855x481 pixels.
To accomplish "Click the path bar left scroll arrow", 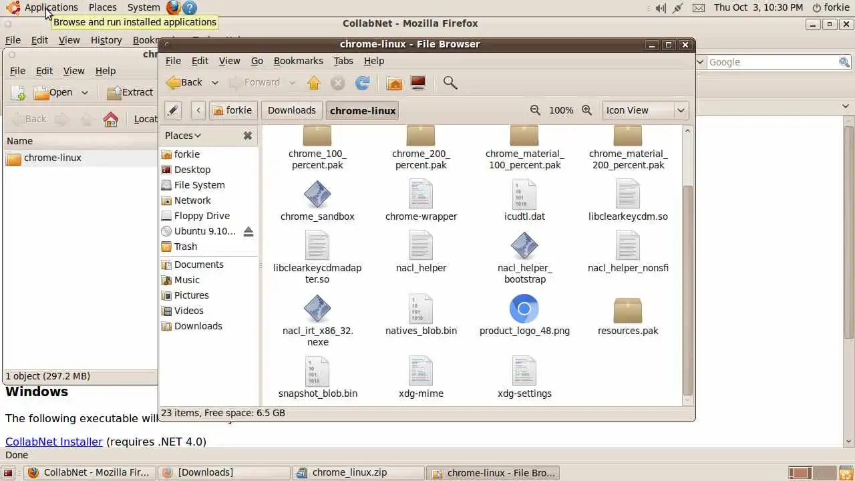I will click(198, 110).
